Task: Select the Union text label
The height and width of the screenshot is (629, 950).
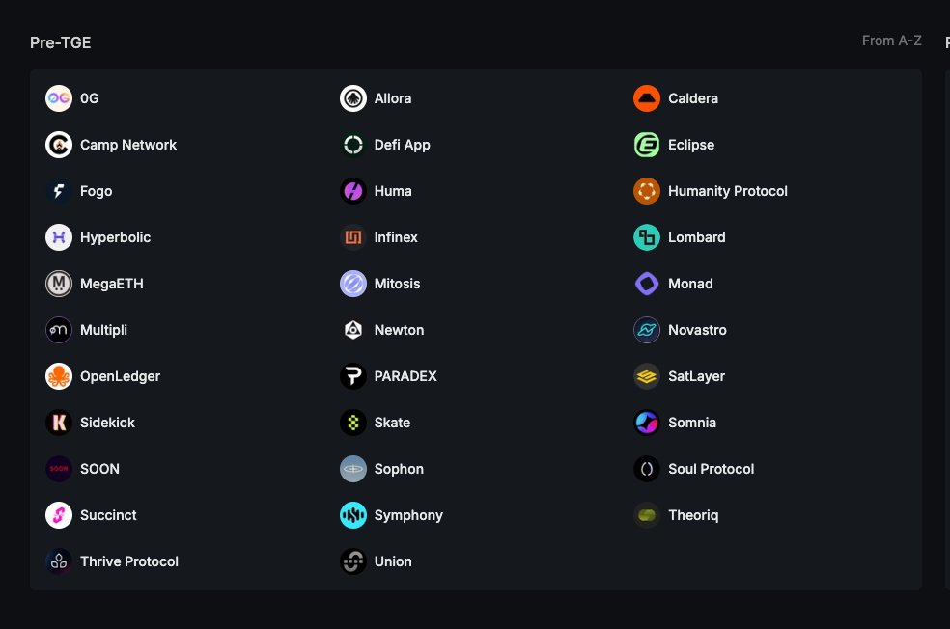Action: point(393,561)
